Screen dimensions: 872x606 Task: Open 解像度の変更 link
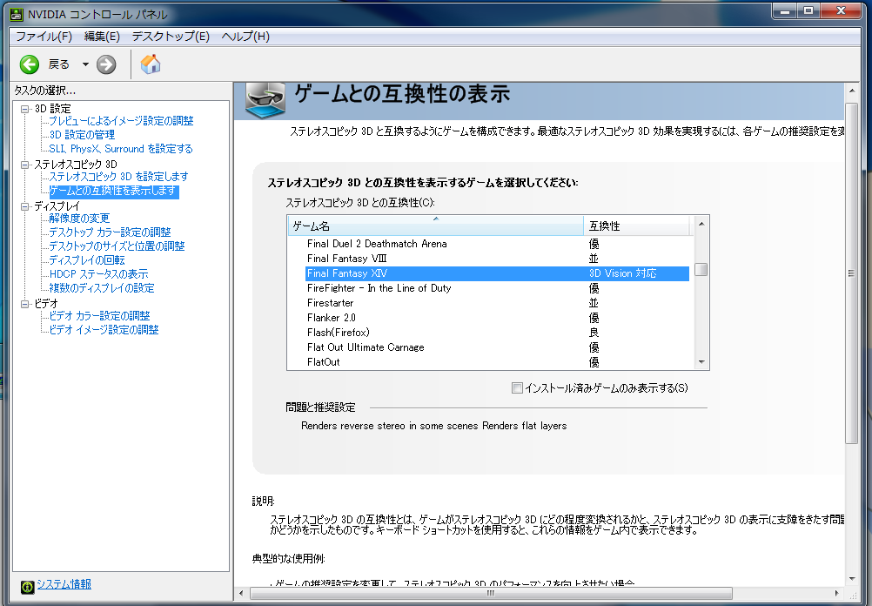79,219
